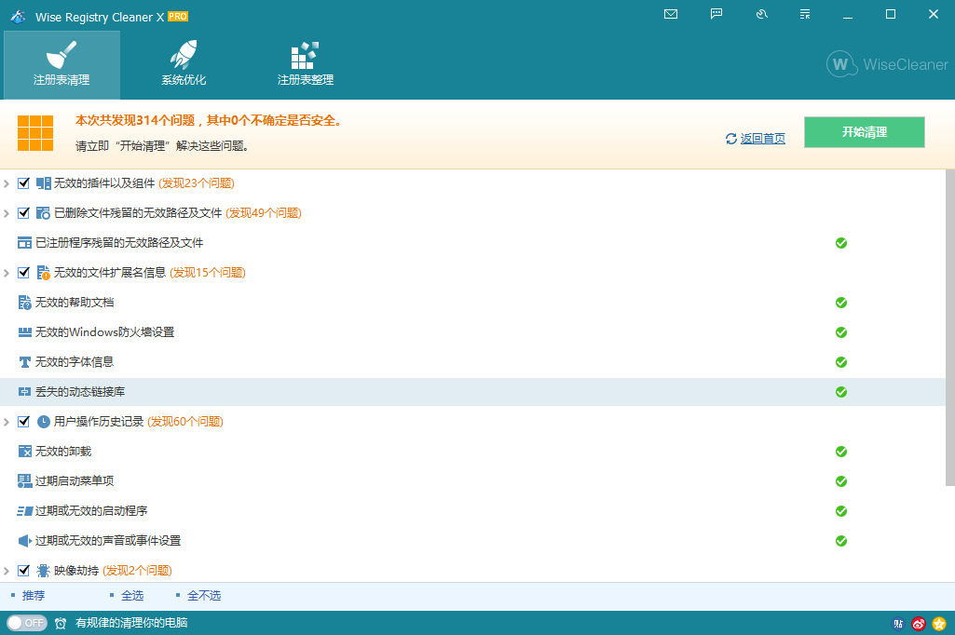Uncheck the 无效的插件以及组件 checkbox
Viewport: 955px width, 635px height.
[x=23, y=183]
